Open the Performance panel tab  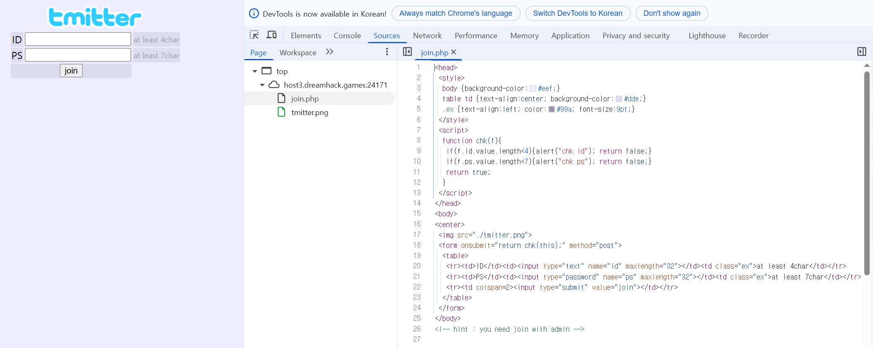pos(476,35)
